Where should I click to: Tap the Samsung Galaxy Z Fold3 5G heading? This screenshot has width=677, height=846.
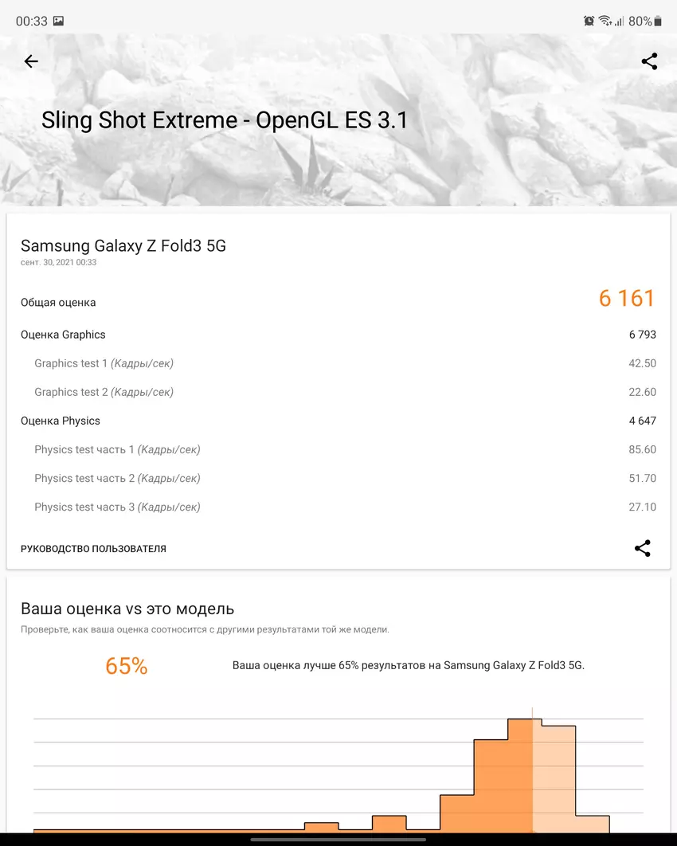pyautogui.click(x=123, y=246)
